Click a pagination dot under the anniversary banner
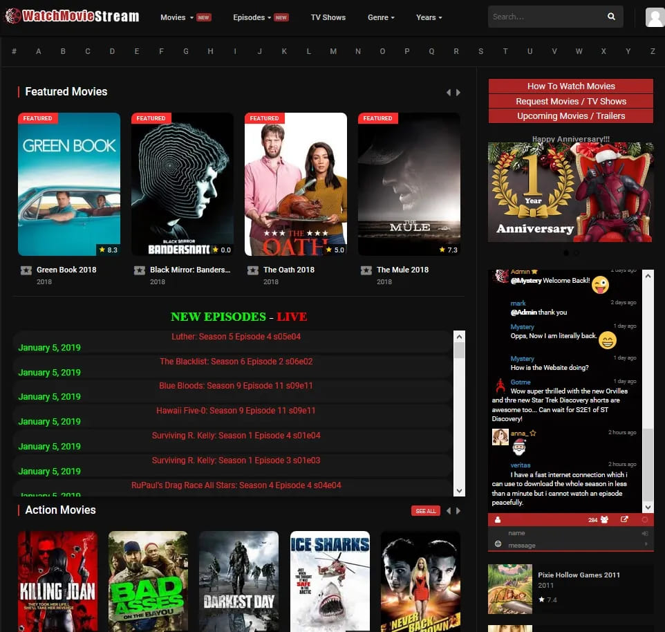 (x=566, y=253)
